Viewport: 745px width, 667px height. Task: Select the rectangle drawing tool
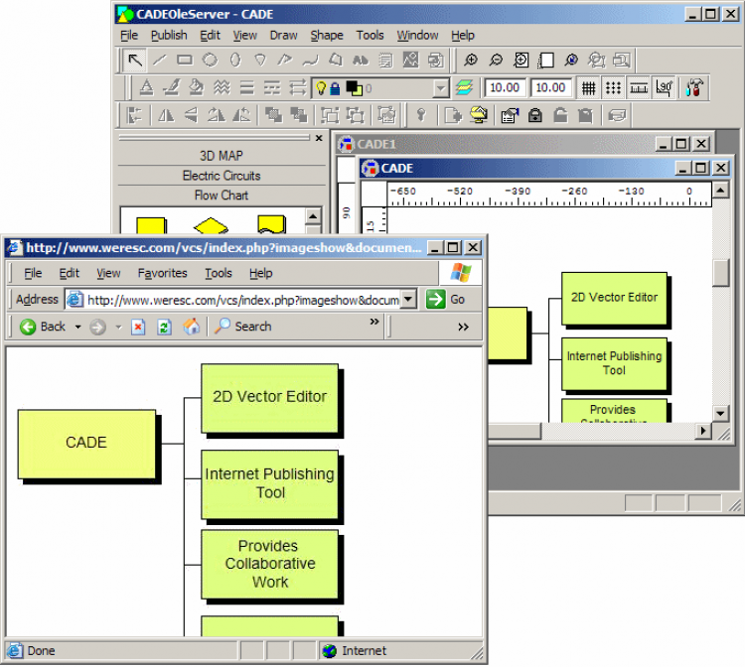pos(185,61)
